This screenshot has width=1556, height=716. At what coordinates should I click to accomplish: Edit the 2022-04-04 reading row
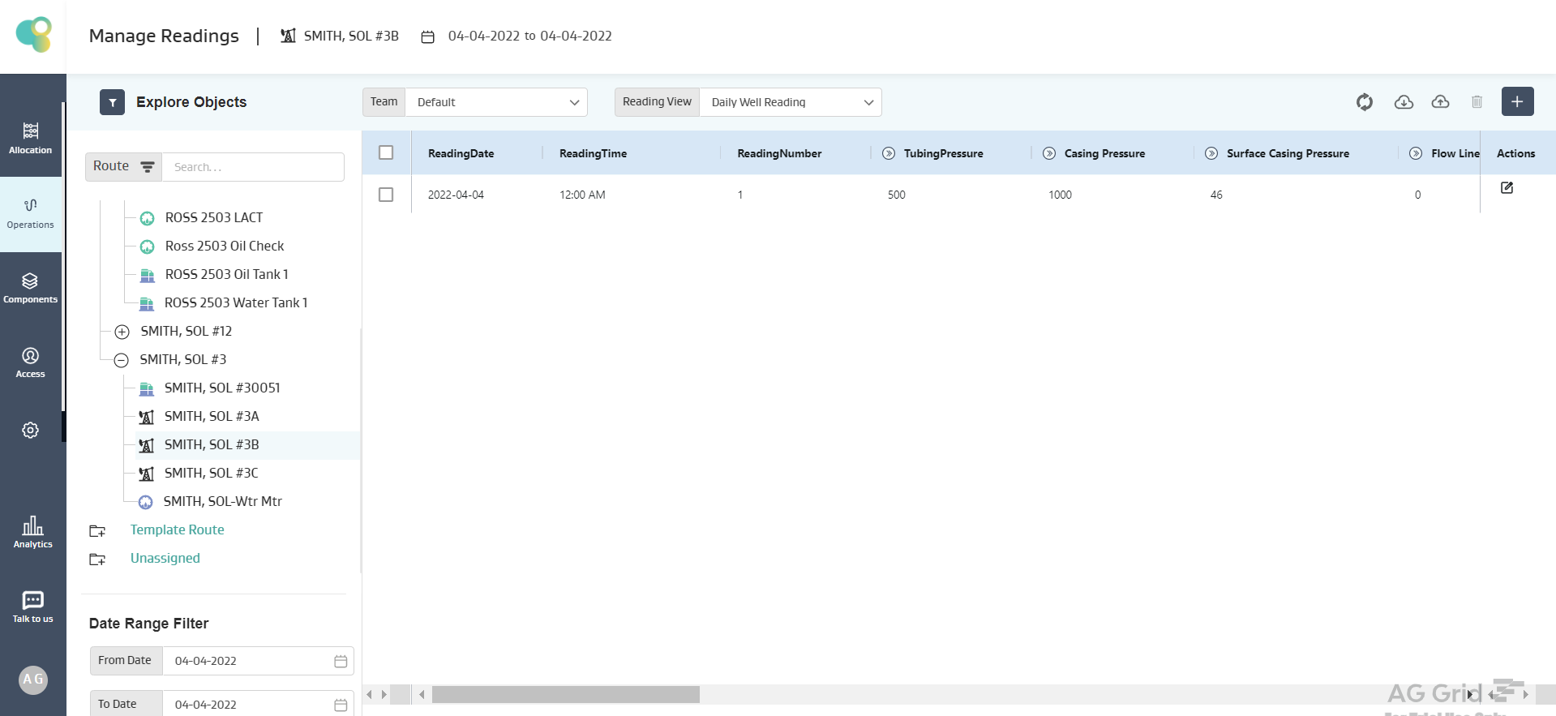1507,188
